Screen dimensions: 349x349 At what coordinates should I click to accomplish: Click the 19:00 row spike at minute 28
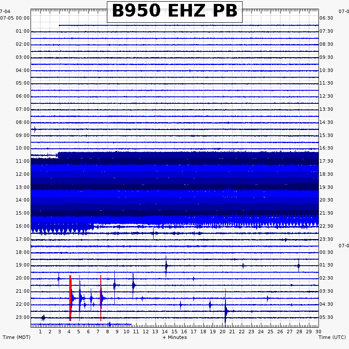[298, 266]
